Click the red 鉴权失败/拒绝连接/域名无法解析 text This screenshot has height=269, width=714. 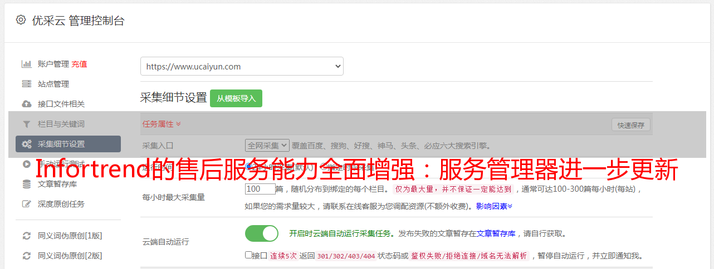coord(469,256)
